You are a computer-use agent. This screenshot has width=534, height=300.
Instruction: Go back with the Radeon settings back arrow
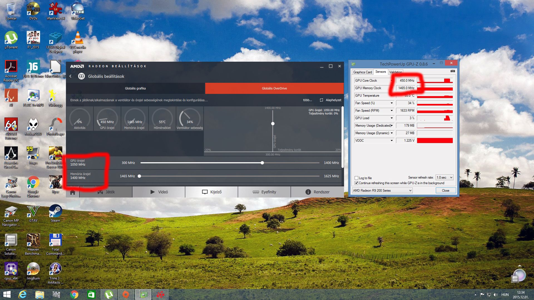[70, 76]
